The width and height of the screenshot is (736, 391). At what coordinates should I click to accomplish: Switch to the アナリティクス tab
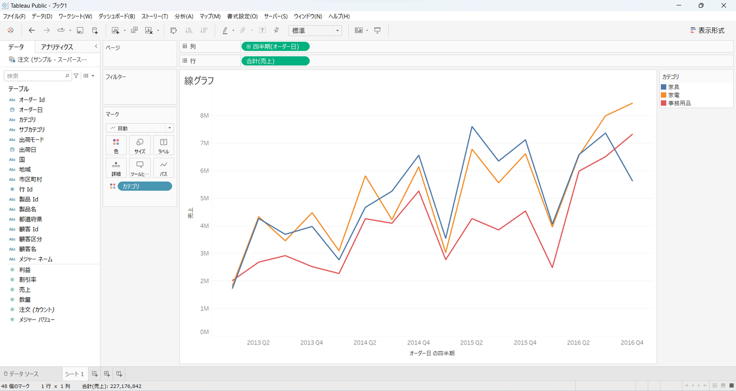click(x=57, y=47)
